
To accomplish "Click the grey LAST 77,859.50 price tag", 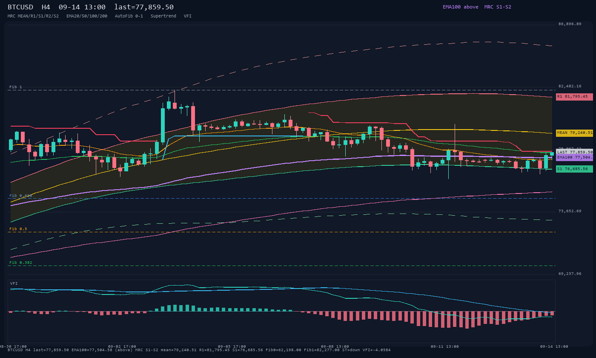I will coord(574,152).
